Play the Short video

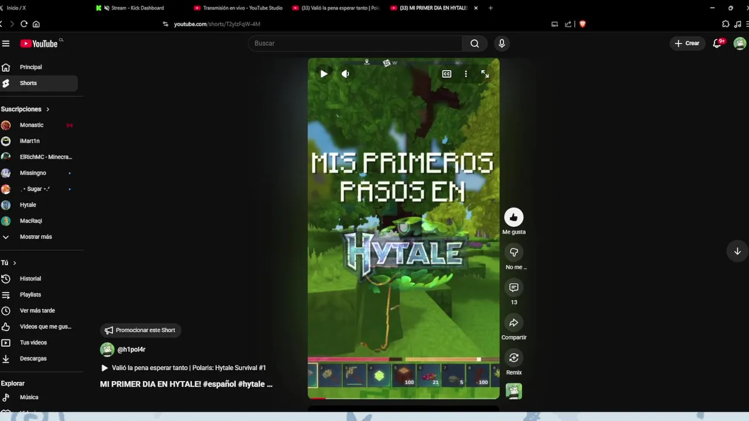(x=324, y=74)
